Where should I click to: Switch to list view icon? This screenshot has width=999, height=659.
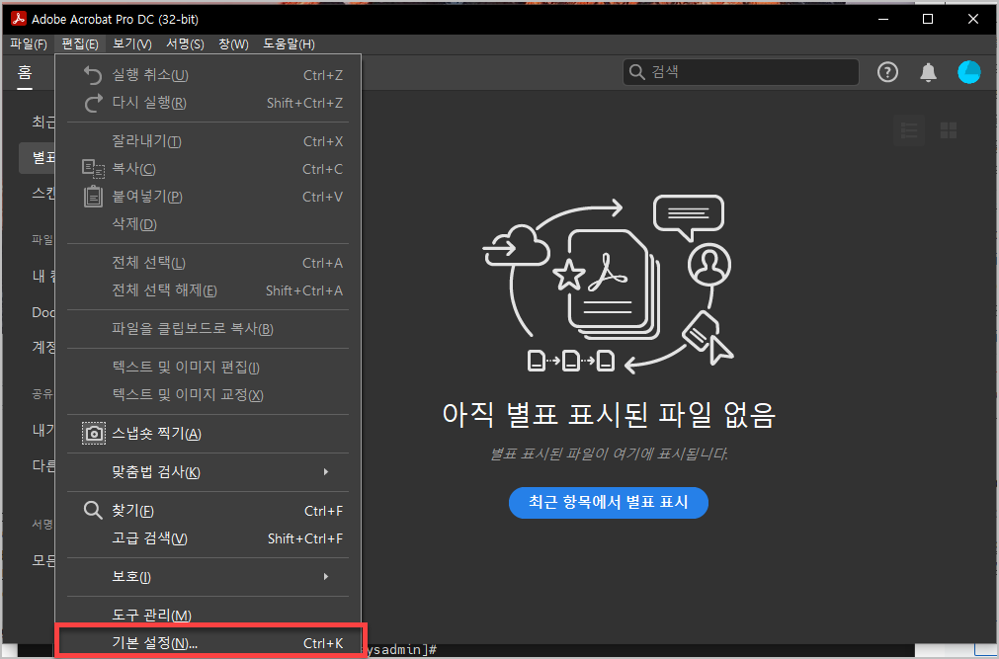(908, 130)
